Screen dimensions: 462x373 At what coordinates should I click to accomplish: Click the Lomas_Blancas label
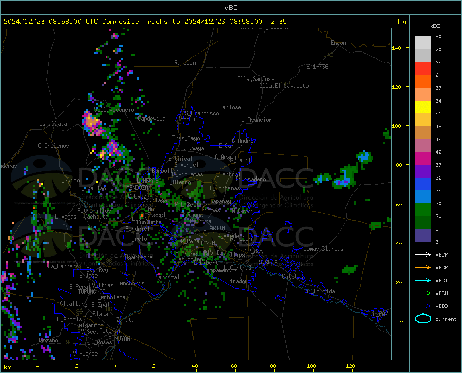click(x=323, y=249)
